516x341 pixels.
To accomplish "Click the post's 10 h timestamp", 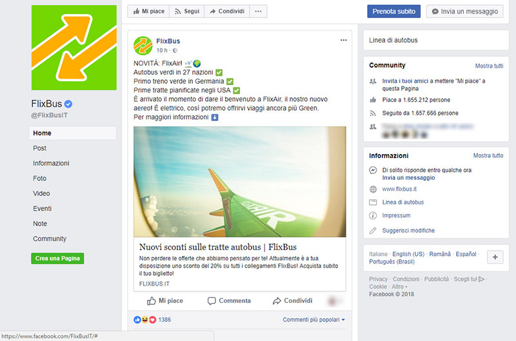I will click(x=162, y=50).
